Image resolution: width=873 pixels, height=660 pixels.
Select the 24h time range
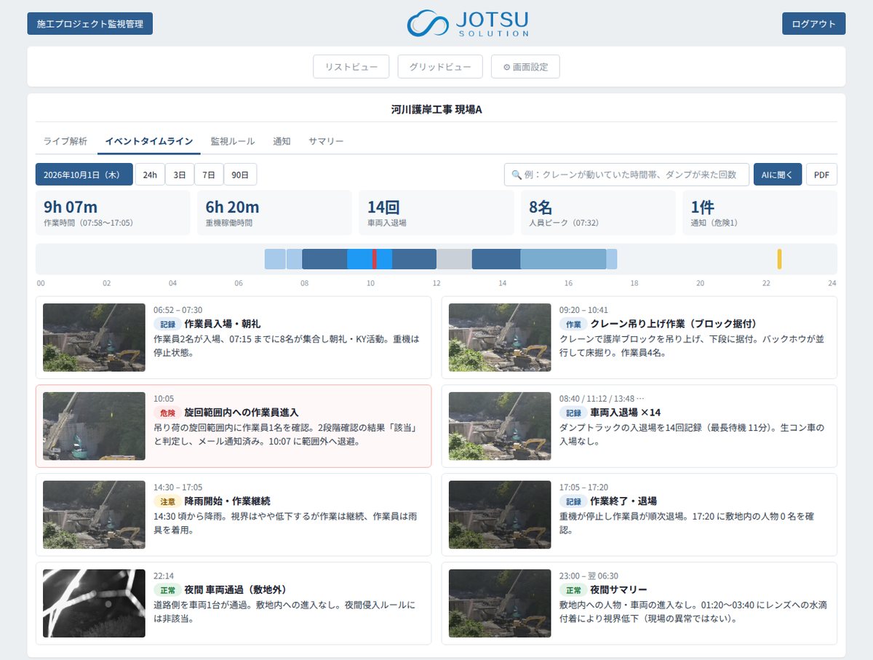(150, 175)
